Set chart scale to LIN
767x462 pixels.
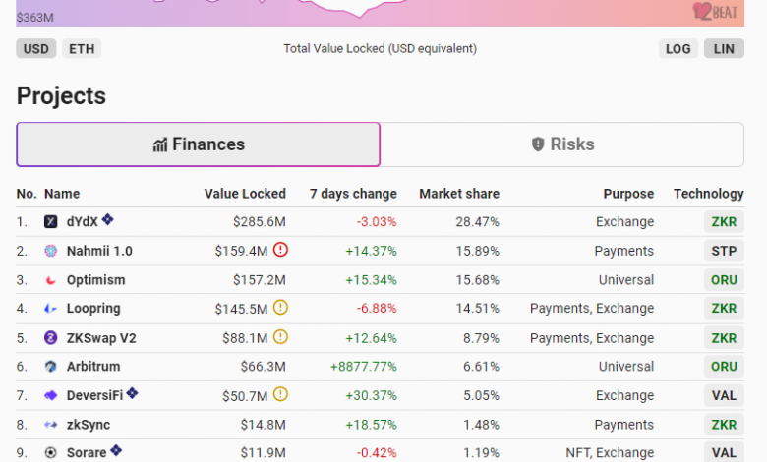(x=724, y=48)
